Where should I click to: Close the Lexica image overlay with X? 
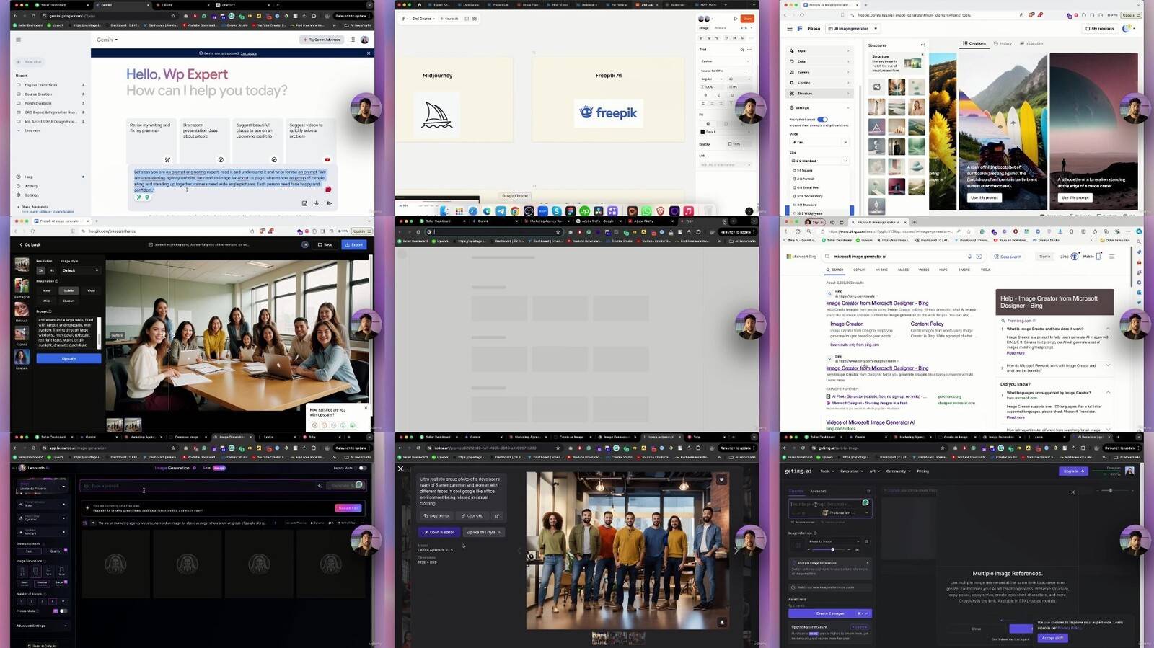pos(401,469)
